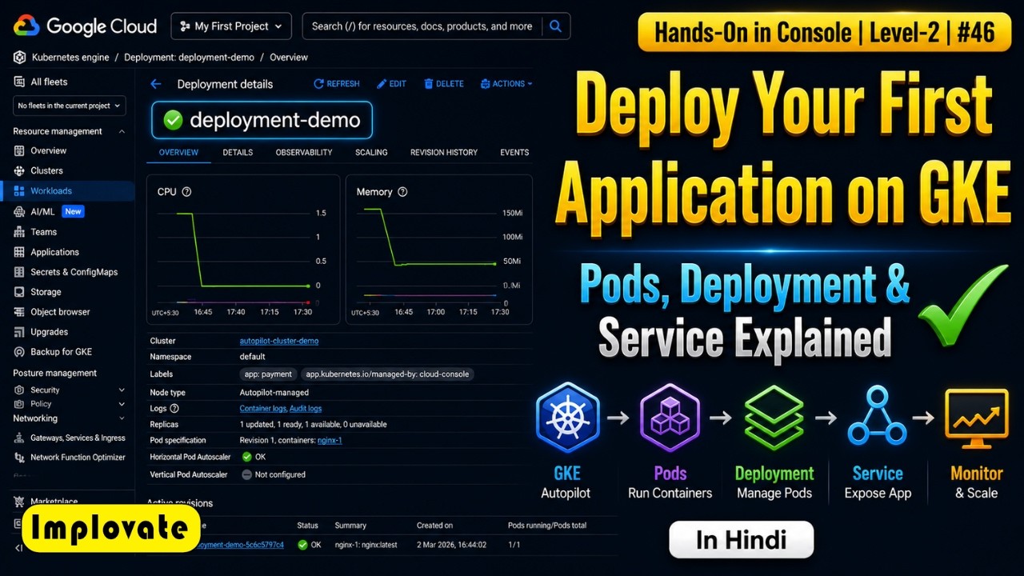
Task: Click the Not configured status icon
Action: pyautogui.click(x=246, y=474)
